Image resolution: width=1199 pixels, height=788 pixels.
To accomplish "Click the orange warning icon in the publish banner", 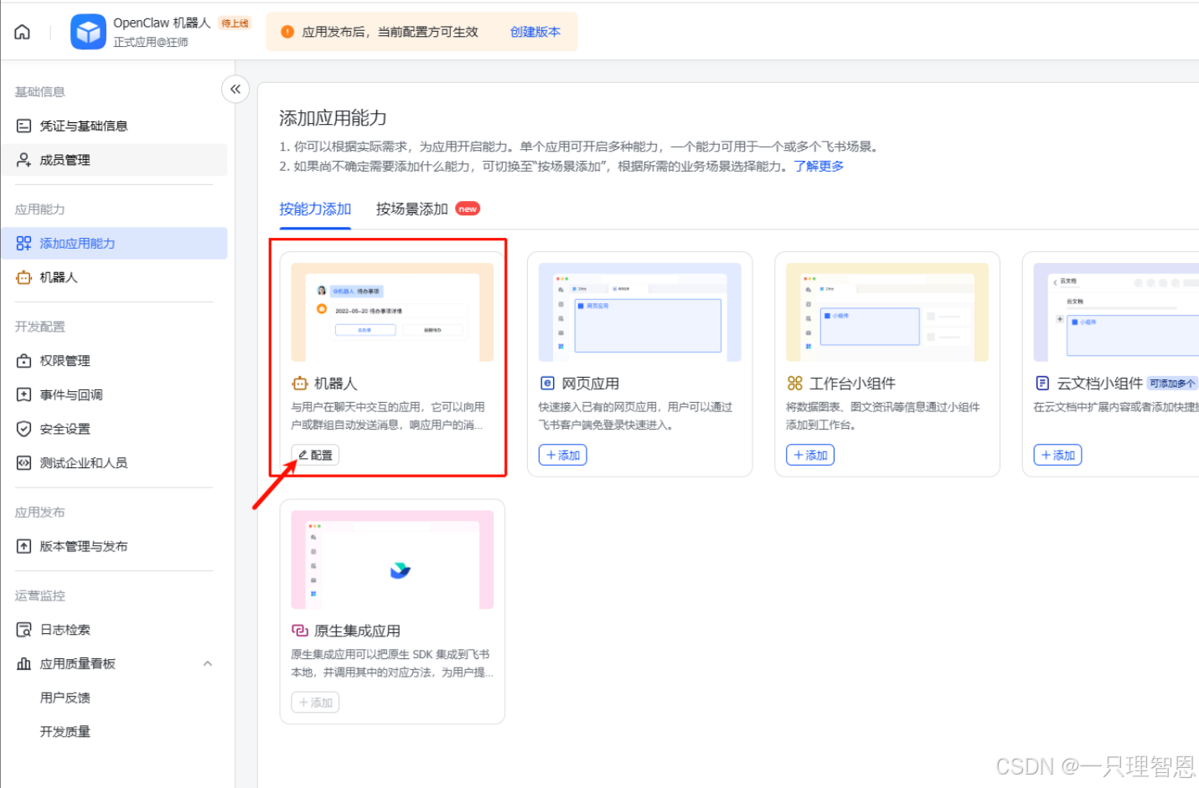I will coord(287,32).
